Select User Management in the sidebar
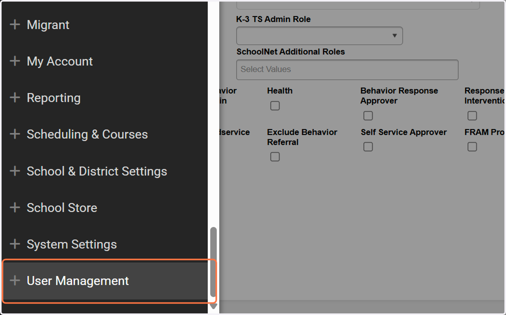 click(x=105, y=281)
